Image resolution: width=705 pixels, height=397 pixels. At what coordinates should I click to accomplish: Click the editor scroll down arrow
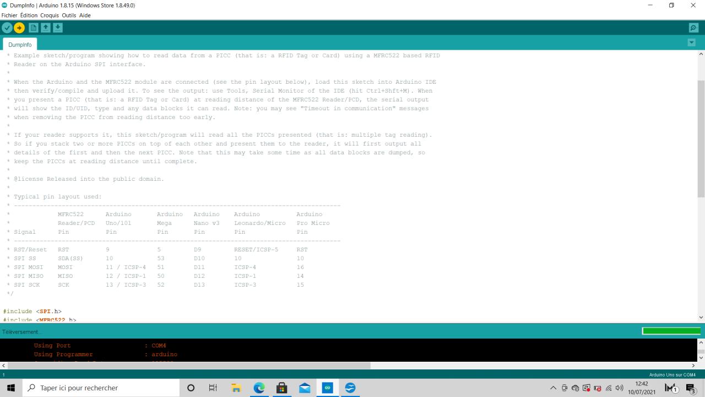pyautogui.click(x=701, y=317)
